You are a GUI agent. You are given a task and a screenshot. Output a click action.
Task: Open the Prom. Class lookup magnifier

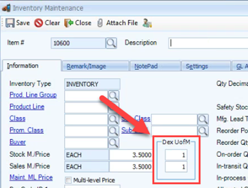tap(113, 131)
